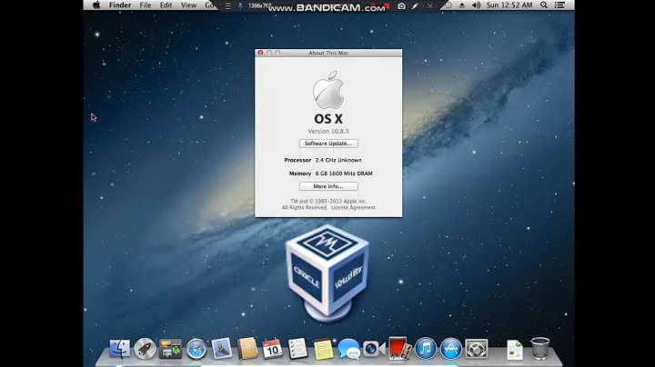
Task: Open the View menu
Action: pyautogui.click(x=188, y=5)
